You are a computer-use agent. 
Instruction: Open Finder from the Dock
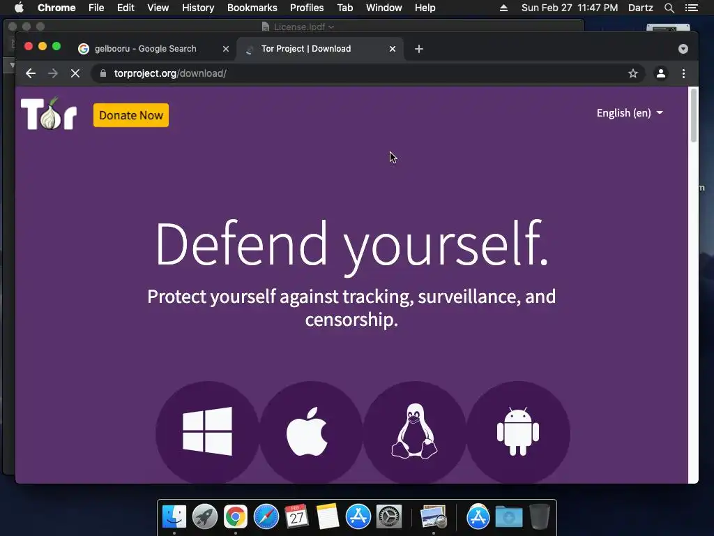pos(174,517)
